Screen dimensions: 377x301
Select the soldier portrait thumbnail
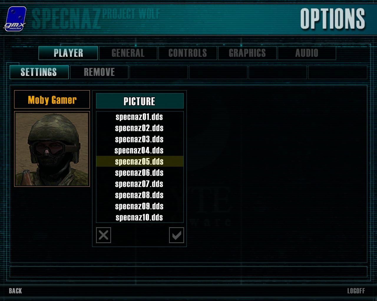coord(52,149)
